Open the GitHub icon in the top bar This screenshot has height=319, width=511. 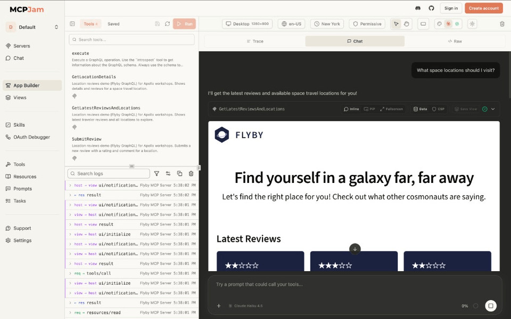[432, 8]
